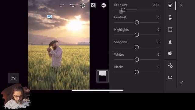Click the Exposure slider handle
The height and width of the screenshot is (110, 195).
tap(123, 10)
